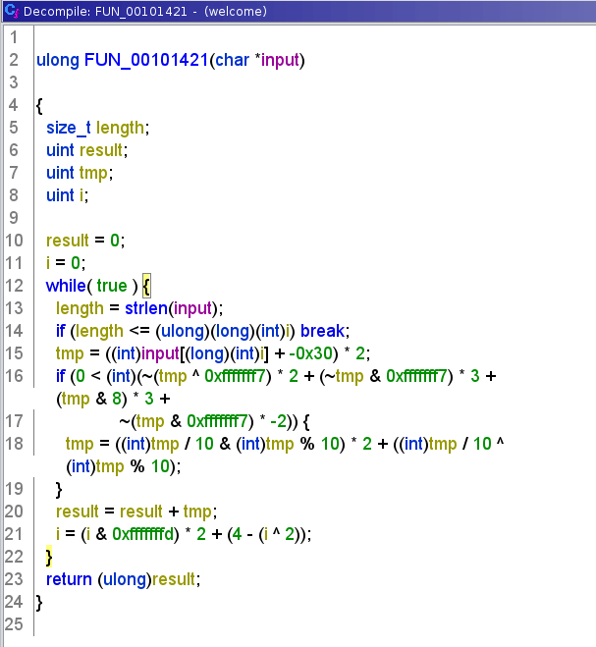Select the 'size_t' type on line 5
Image resolution: width=596 pixels, height=647 pixels.
pyautogui.click(x=69, y=128)
